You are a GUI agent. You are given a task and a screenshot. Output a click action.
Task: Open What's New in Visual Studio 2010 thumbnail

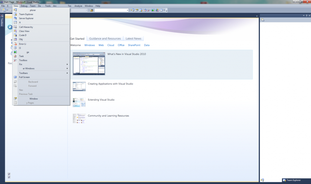(x=89, y=64)
